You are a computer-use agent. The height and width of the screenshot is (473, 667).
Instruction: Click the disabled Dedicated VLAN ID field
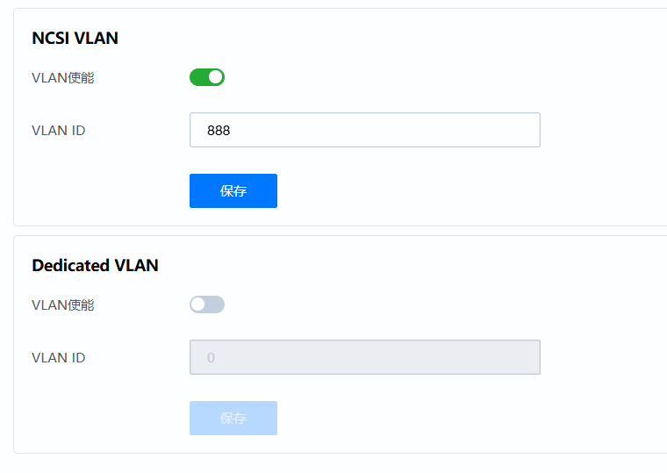(364, 357)
